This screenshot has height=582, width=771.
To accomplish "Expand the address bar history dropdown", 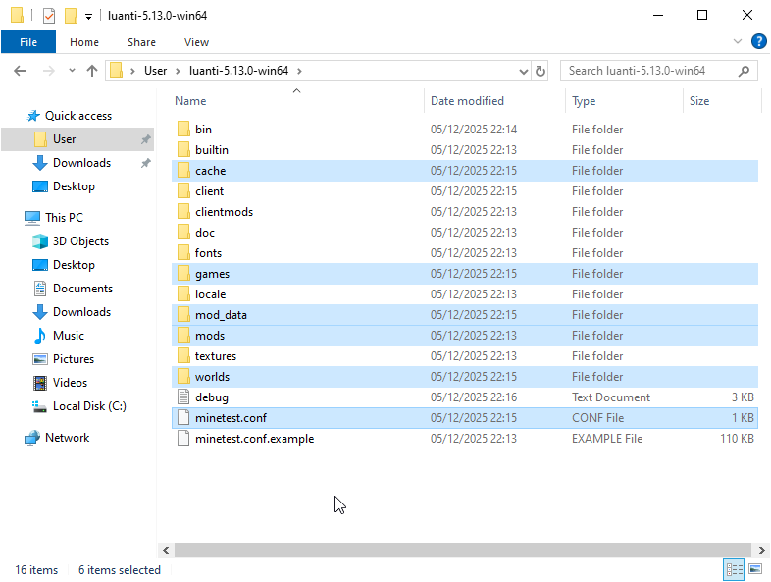I will click(524, 72).
